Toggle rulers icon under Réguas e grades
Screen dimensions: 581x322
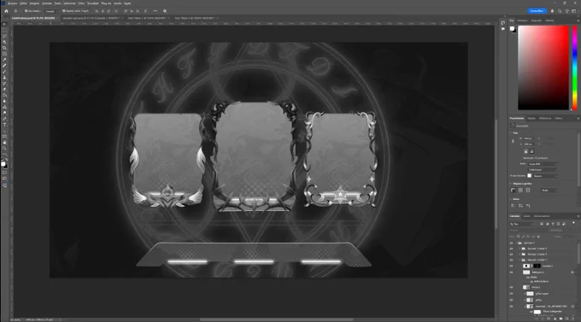point(513,190)
